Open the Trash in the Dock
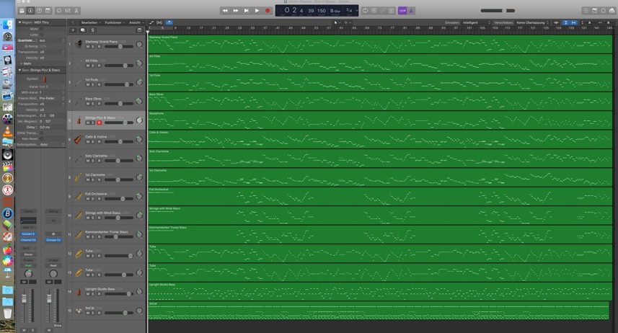This screenshot has height=333, width=618. tap(7, 314)
